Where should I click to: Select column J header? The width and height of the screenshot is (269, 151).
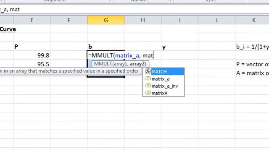(216, 20)
